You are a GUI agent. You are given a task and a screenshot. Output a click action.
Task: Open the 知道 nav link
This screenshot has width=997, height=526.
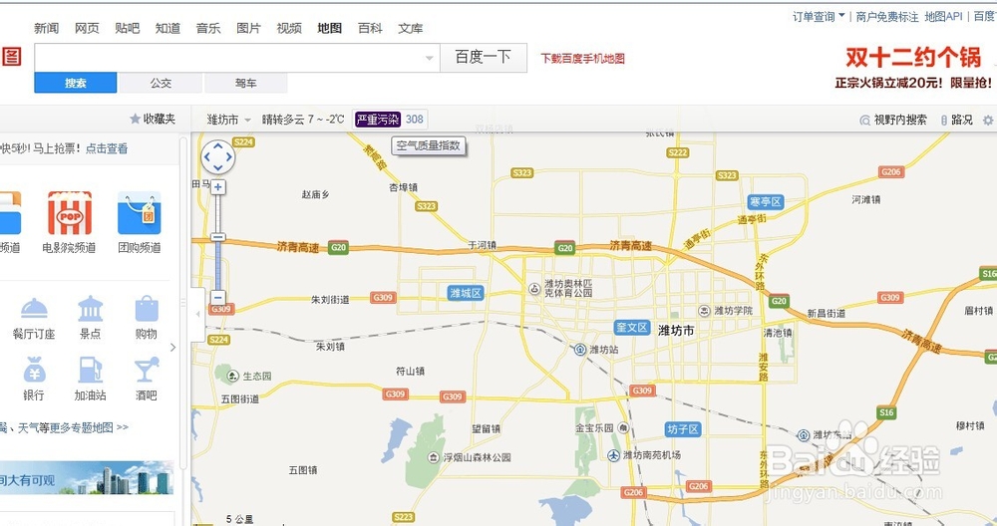point(167,28)
